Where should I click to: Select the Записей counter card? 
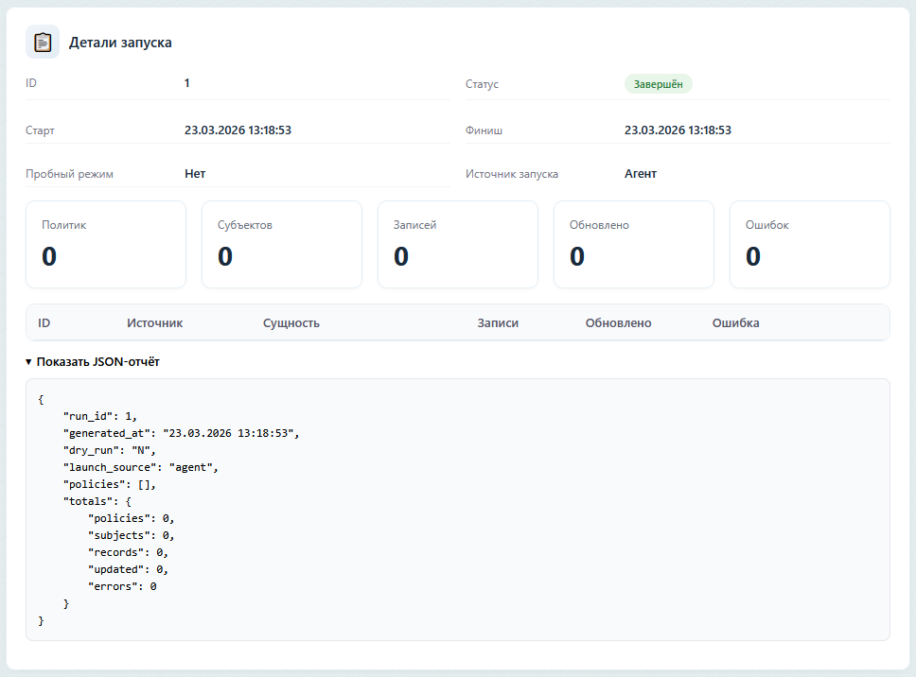pos(458,244)
